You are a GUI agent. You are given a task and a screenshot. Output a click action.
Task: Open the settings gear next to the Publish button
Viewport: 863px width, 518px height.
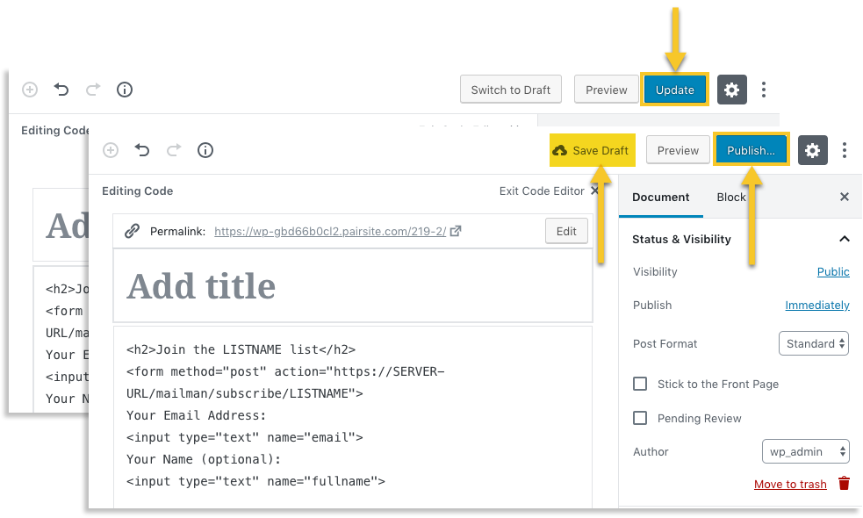pyautogui.click(x=812, y=150)
